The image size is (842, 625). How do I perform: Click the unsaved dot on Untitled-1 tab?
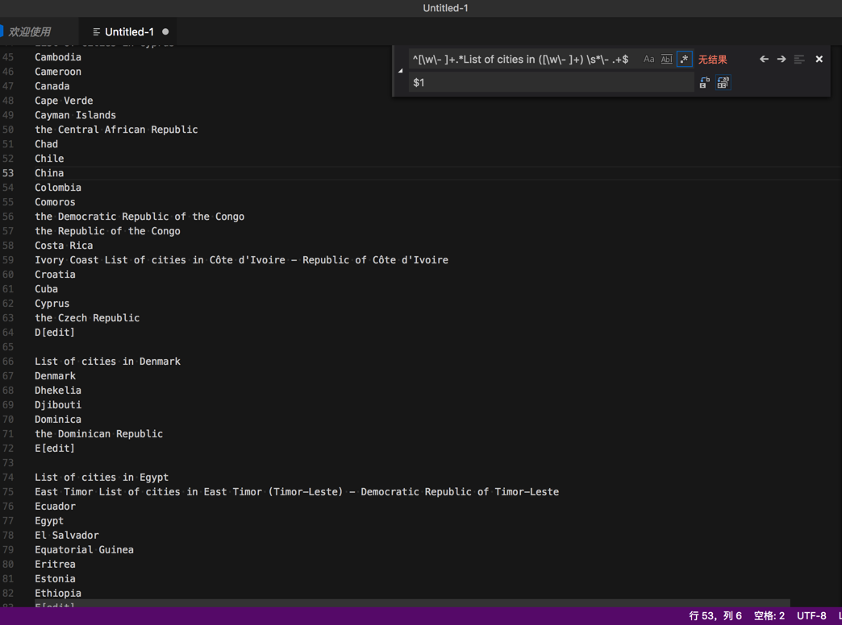click(165, 31)
